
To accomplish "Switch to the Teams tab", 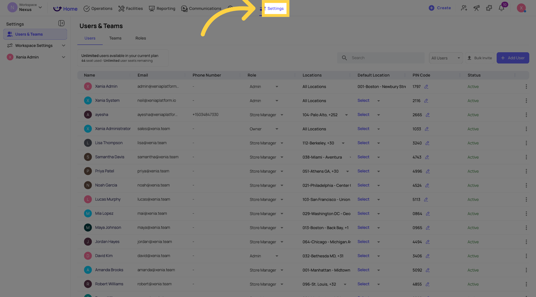I will (x=115, y=38).
